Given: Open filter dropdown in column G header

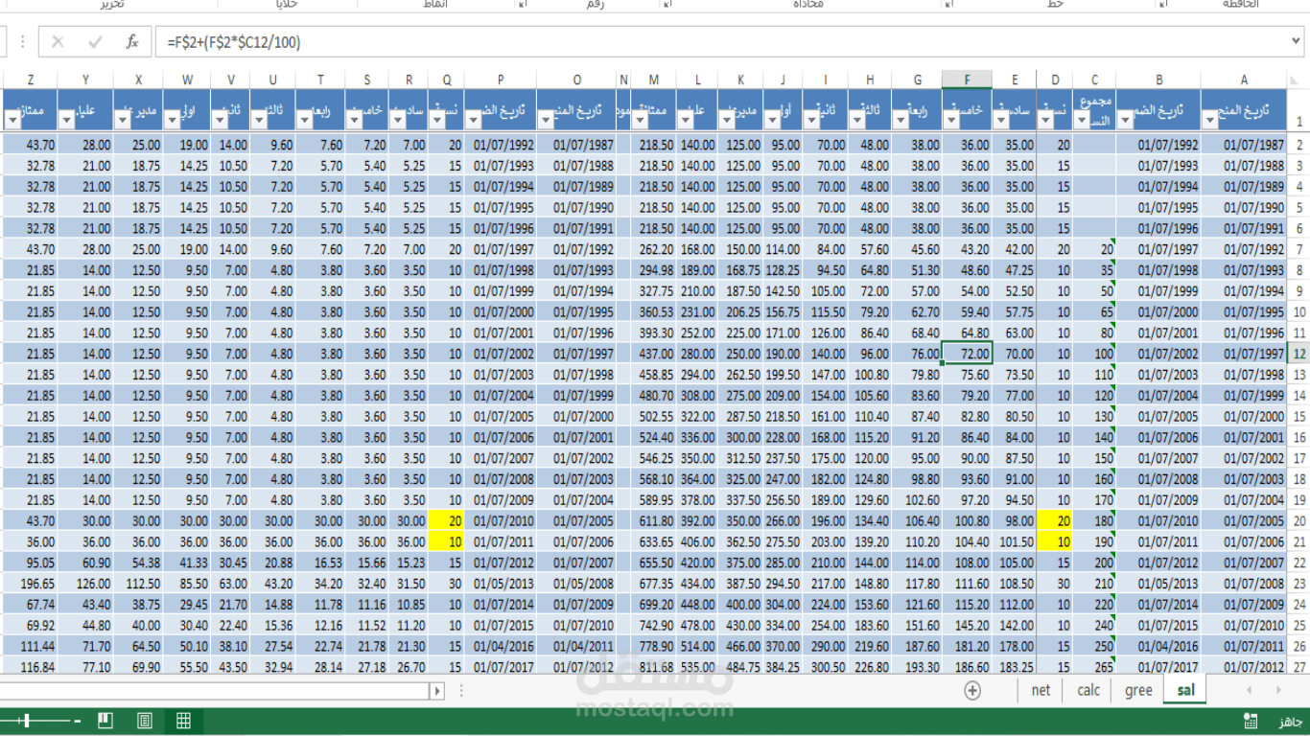Looking at the screenshot, I should click(902, 121).
